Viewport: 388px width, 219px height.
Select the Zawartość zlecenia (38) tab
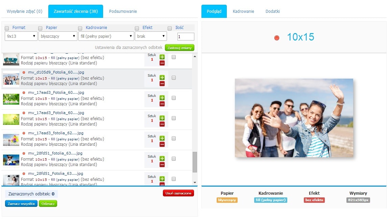point(76,11)
